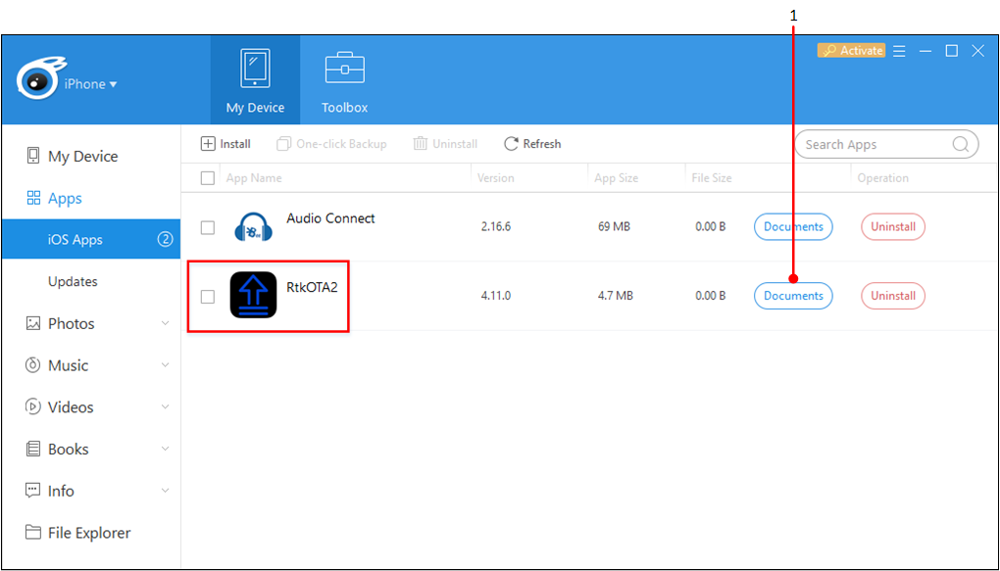Expand the Photos chevron
1000x571 pixels.
pyautogui.click(x=165, y=324)
